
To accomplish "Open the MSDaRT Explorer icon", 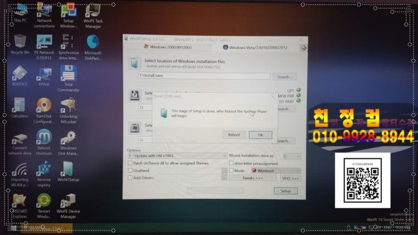I will coord(19,206).
